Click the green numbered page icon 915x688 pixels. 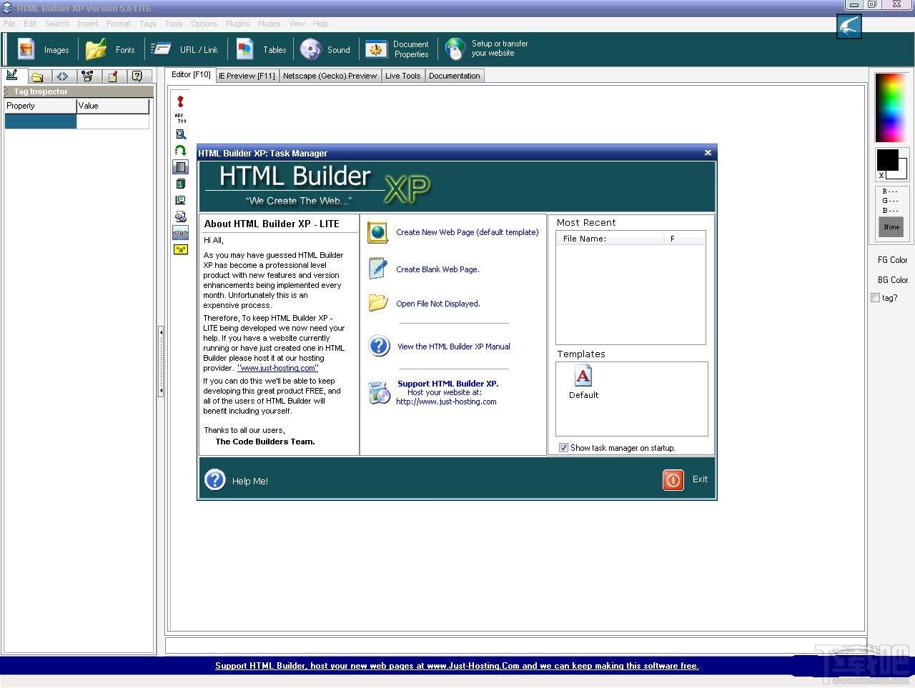coord(180,184)
